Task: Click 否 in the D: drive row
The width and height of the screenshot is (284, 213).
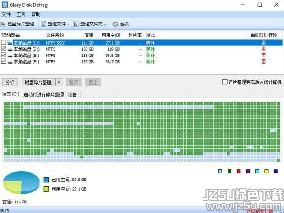Action: tap(263, 49)
